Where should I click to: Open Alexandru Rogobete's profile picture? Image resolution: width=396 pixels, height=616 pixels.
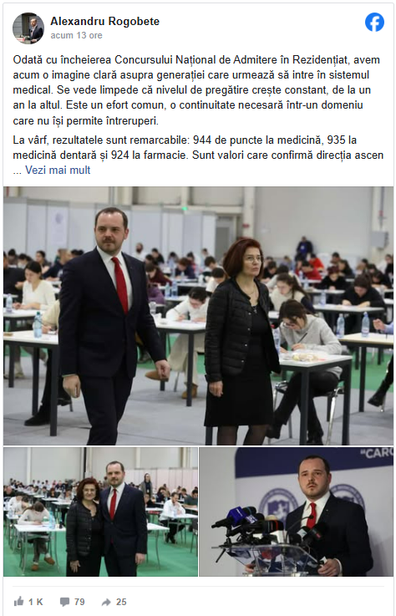click(28, 28)
